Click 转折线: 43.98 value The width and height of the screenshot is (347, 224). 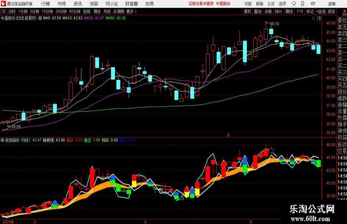[x=54, y=140]
